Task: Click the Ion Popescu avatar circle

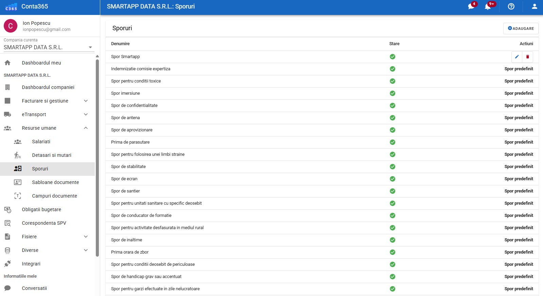Action: tap(11, 26)
